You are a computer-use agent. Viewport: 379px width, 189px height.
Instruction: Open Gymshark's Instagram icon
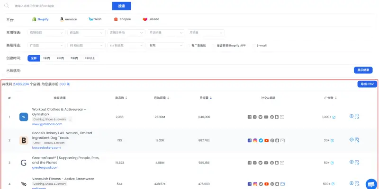pyautogui.click(x=255, y=117)
